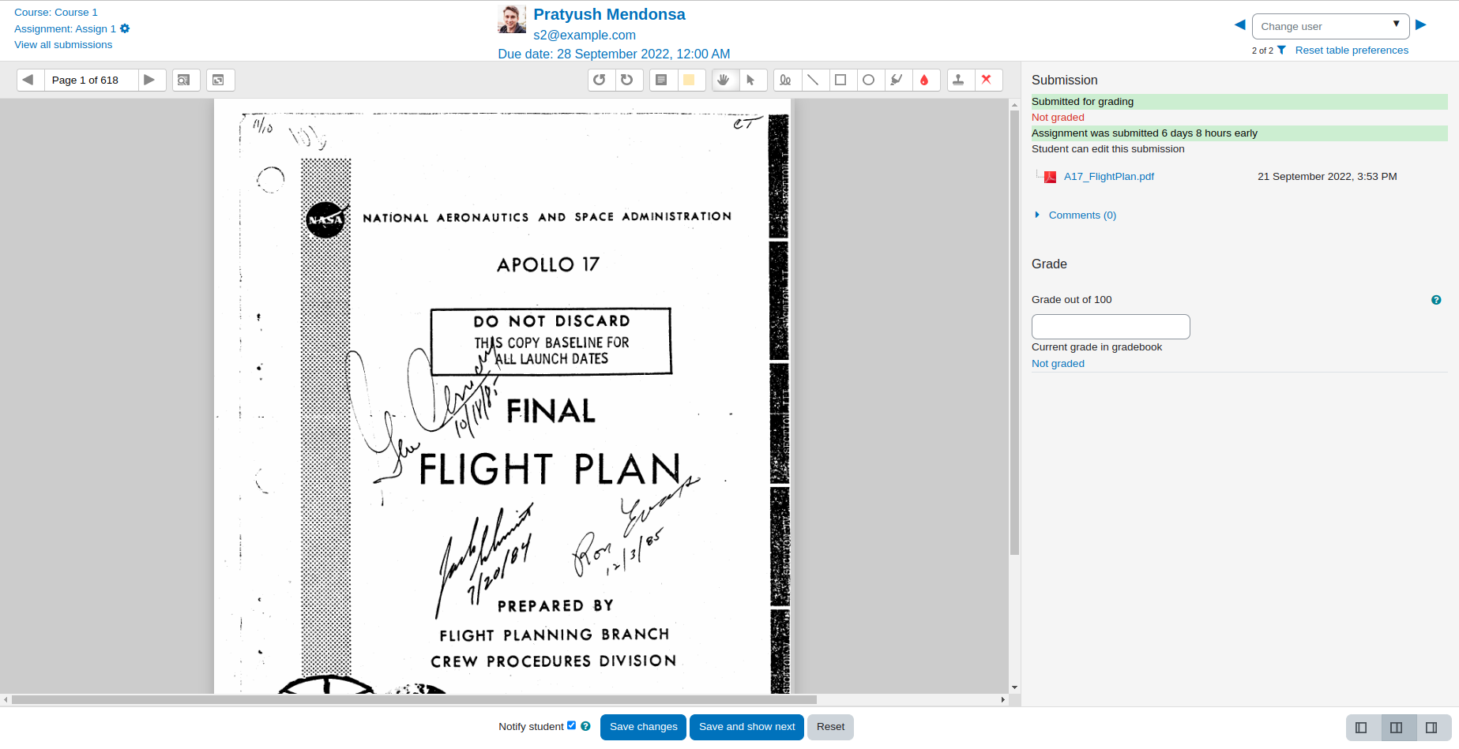Screen dimensions: 1459x749
Task: Click Reset table preferences link
Action: click(x=1352, y=51)
